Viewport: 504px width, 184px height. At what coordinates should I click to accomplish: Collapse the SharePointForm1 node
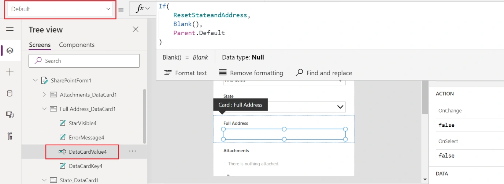(35, 80)
